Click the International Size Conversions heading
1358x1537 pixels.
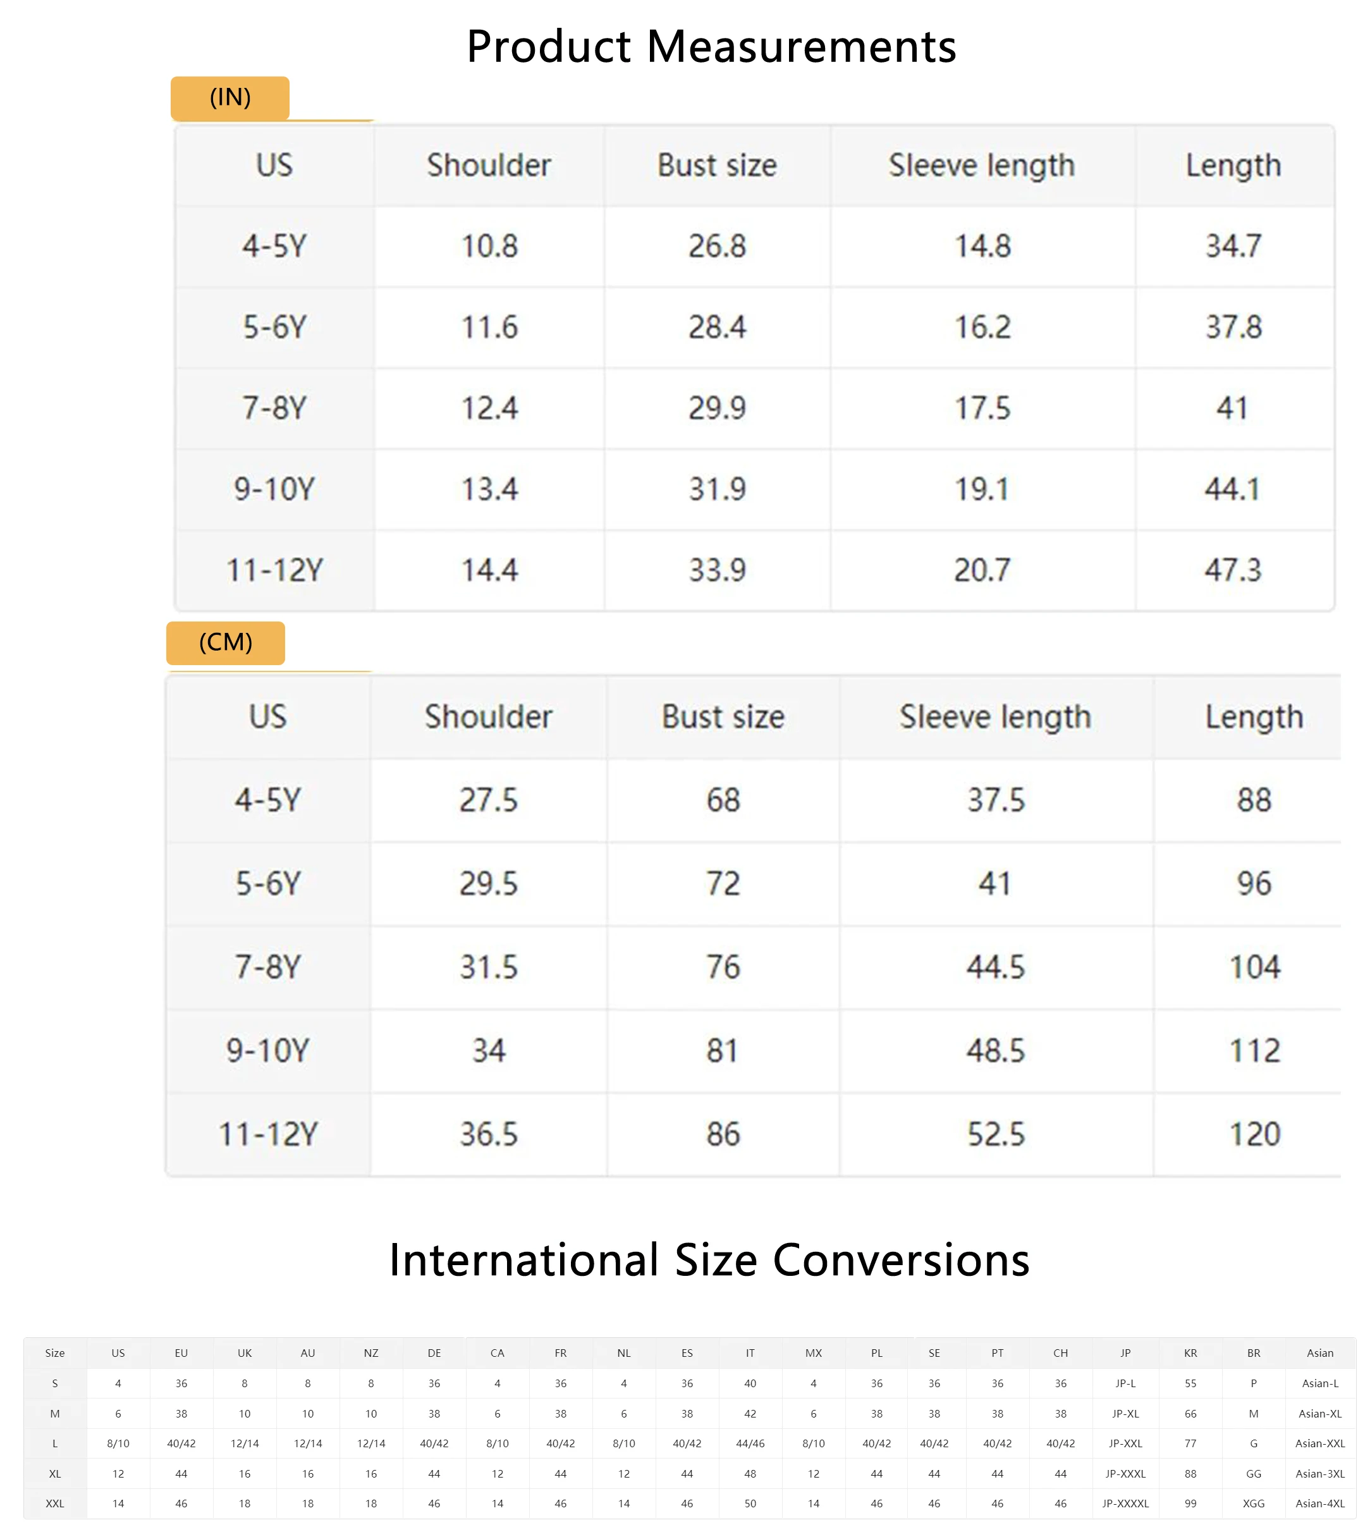pos(709,1259)
